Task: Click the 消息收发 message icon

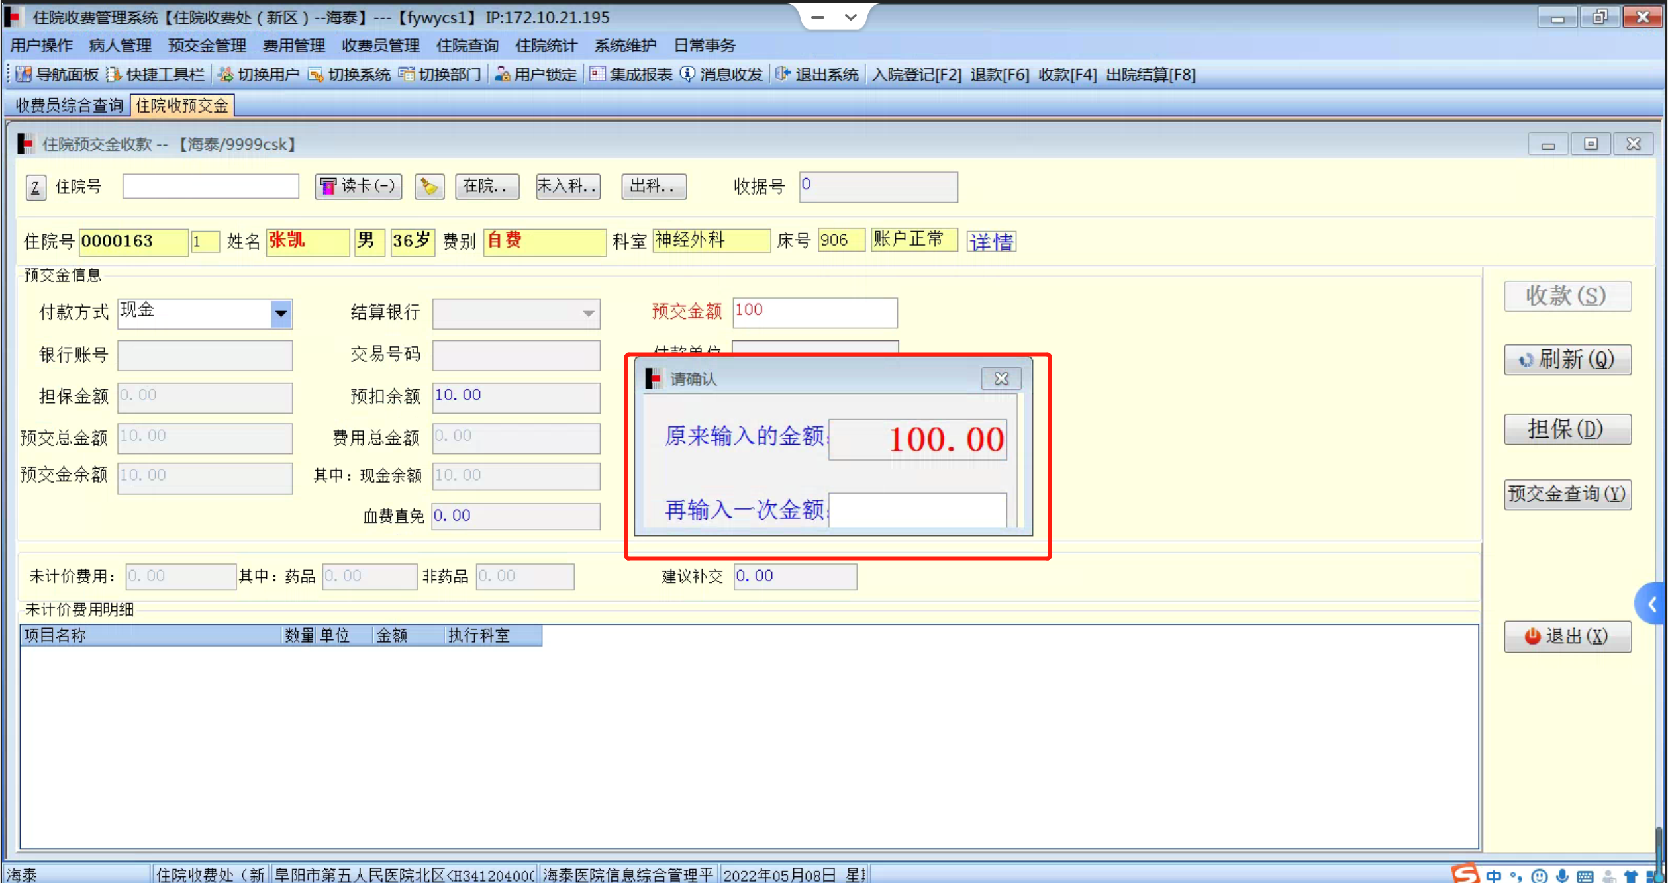Action: [688, 74]
